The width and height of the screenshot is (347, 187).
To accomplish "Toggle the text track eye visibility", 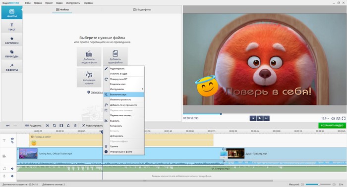I will (12, 139).
